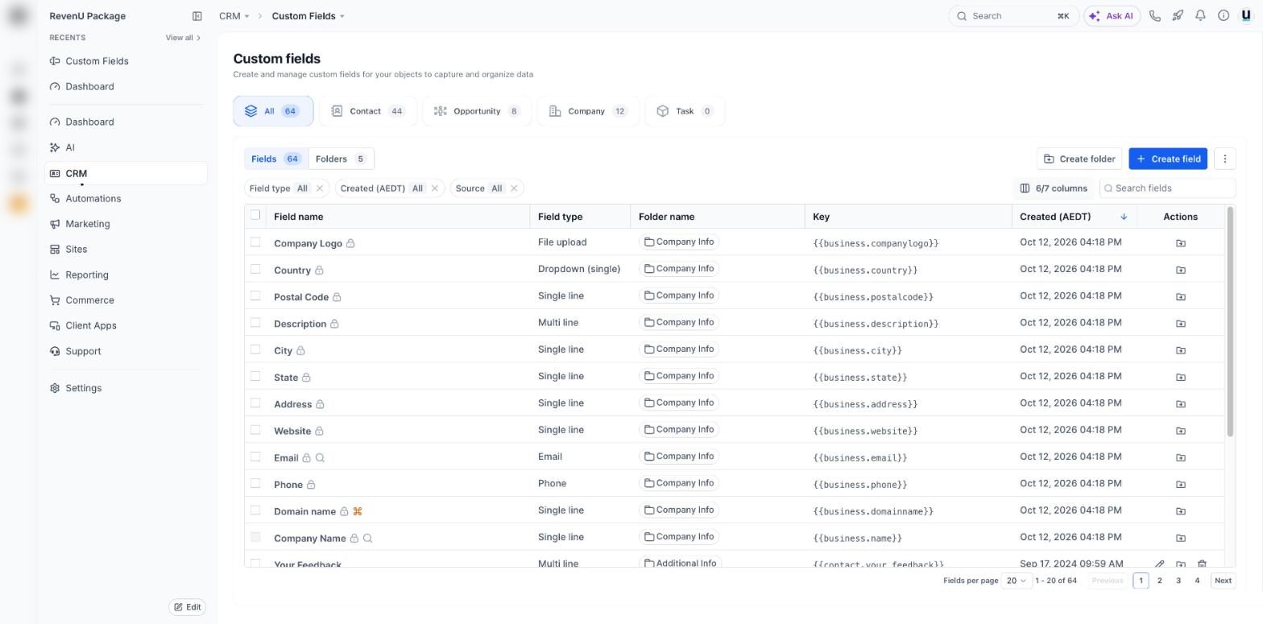Switch to the Opportunity tab
Viewport: 1263px width, 624px height.
click(477, 111)
